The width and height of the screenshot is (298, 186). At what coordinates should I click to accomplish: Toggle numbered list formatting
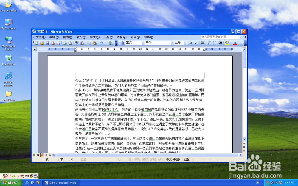pos(209,43)
